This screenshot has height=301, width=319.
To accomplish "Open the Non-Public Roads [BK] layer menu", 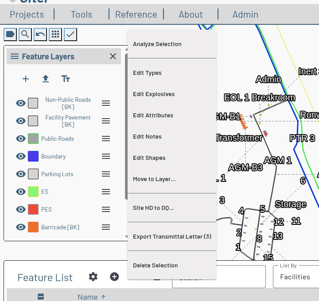I will pyautogui.click(x=106, y=103).
